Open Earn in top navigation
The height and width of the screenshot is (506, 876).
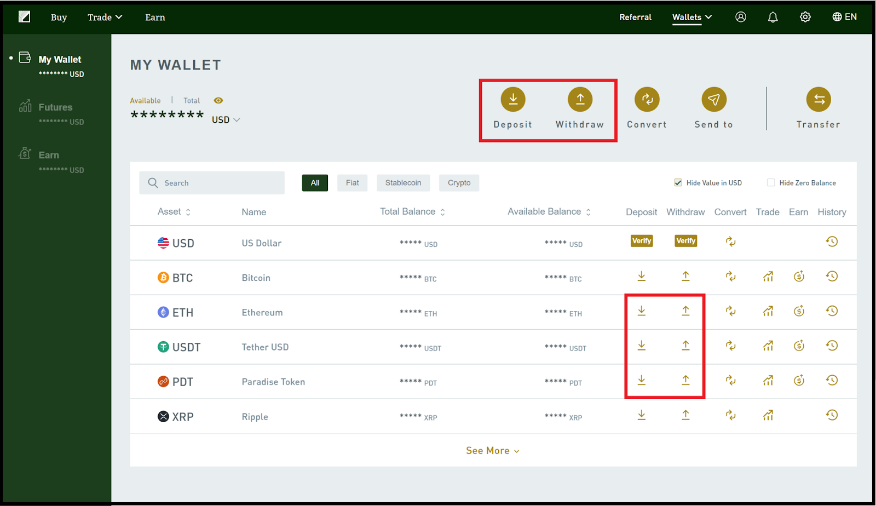click(x=155, y=18)
